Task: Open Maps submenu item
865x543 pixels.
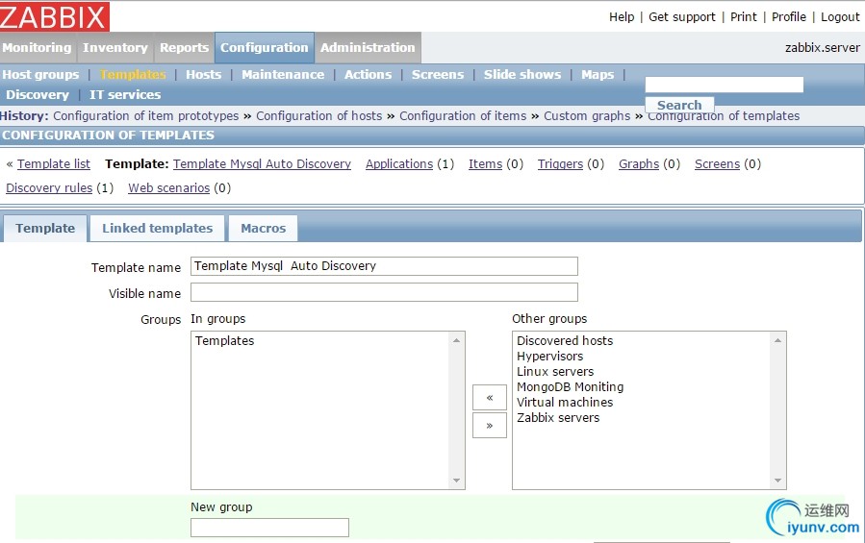Action: pos(598,74)
